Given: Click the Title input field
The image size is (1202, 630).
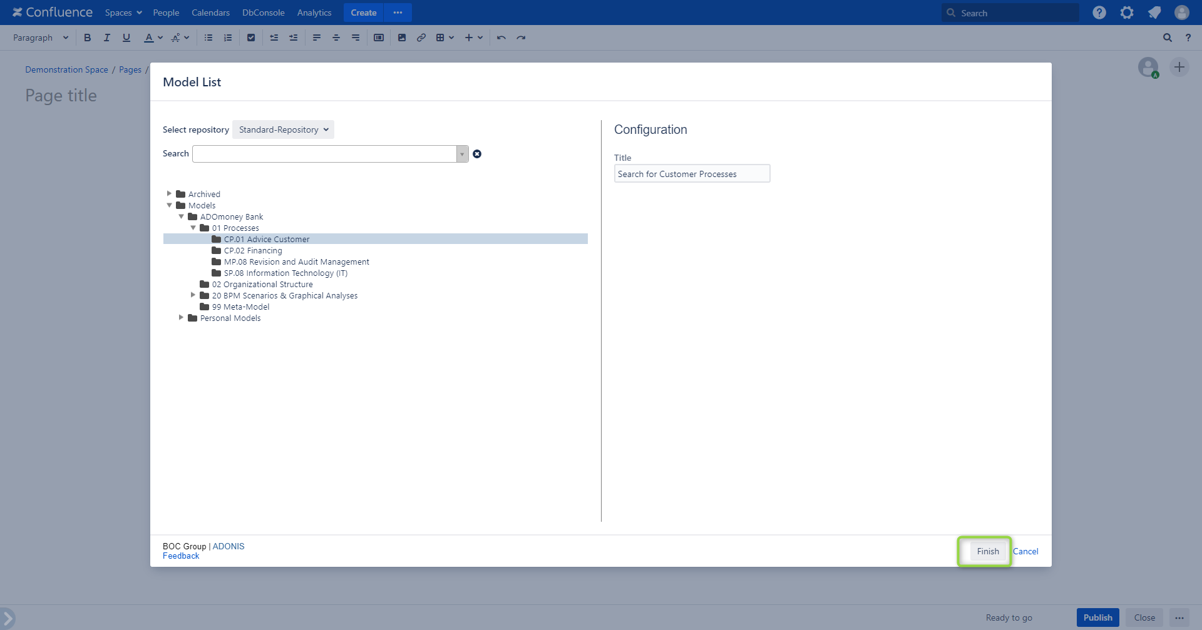Looking at the screenshot, I should (x=692, y=174).
